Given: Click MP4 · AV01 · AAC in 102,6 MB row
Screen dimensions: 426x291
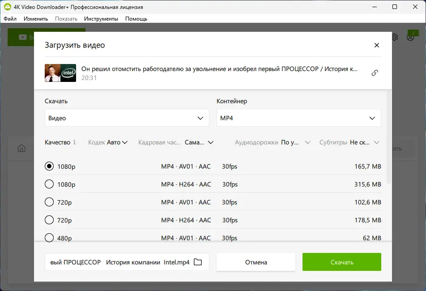Looking at the screenshot, I should click(186, 202).
